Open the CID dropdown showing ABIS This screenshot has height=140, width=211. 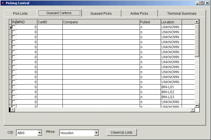click(x=40, y=133)
